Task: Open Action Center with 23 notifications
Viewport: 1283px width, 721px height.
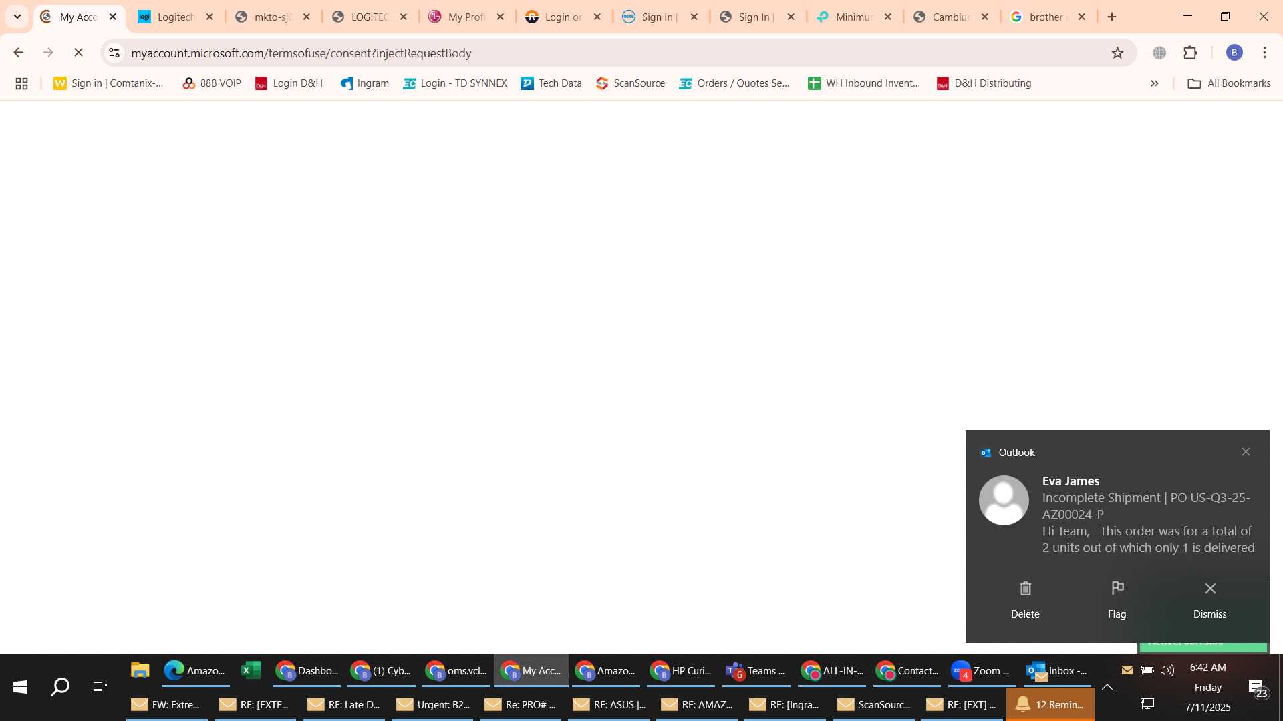Action: [x=1258, y=688]
